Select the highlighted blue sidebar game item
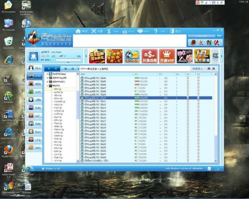249x199 pixels. click(34, 76)
